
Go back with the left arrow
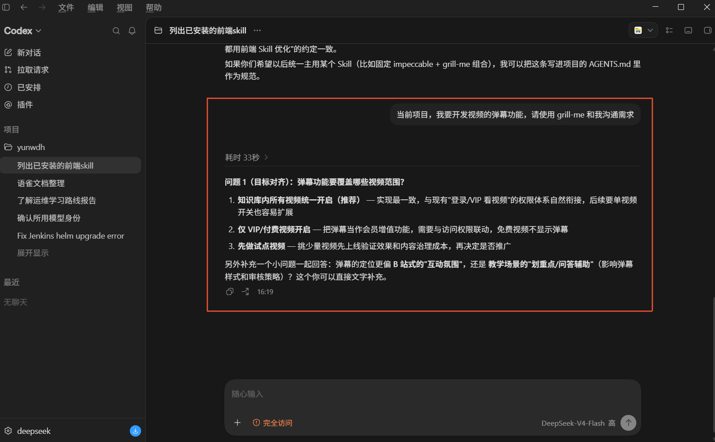pyautogui.click(x=24, y=7)
